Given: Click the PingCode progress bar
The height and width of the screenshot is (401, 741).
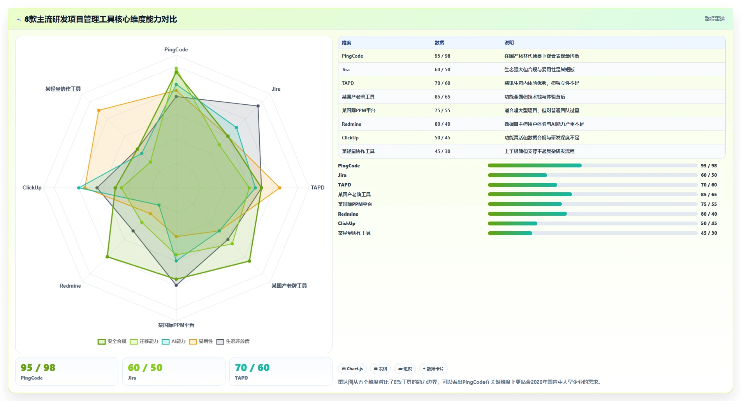Looking at the screenshot, I should 593,166.
